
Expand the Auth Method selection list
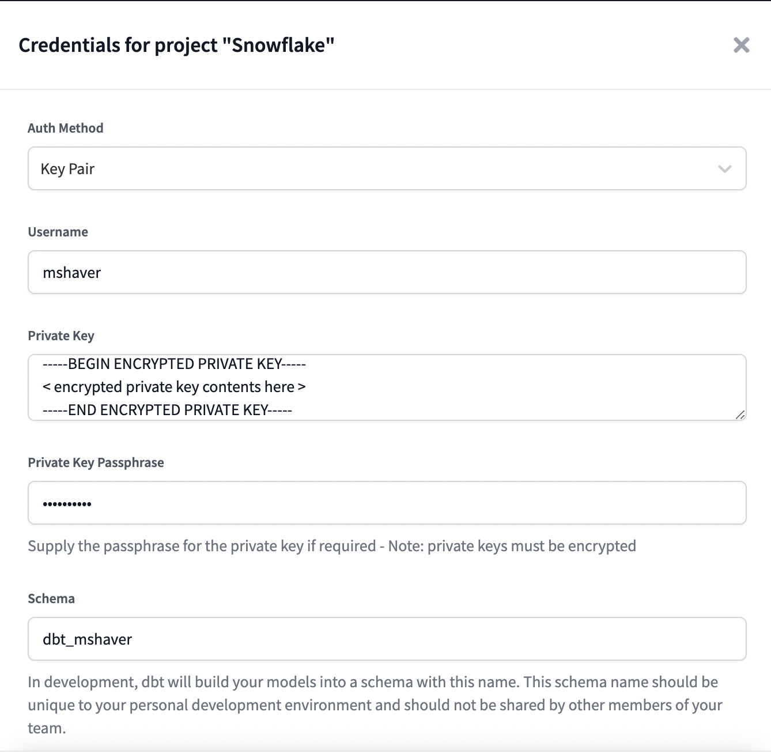point(386,168)
